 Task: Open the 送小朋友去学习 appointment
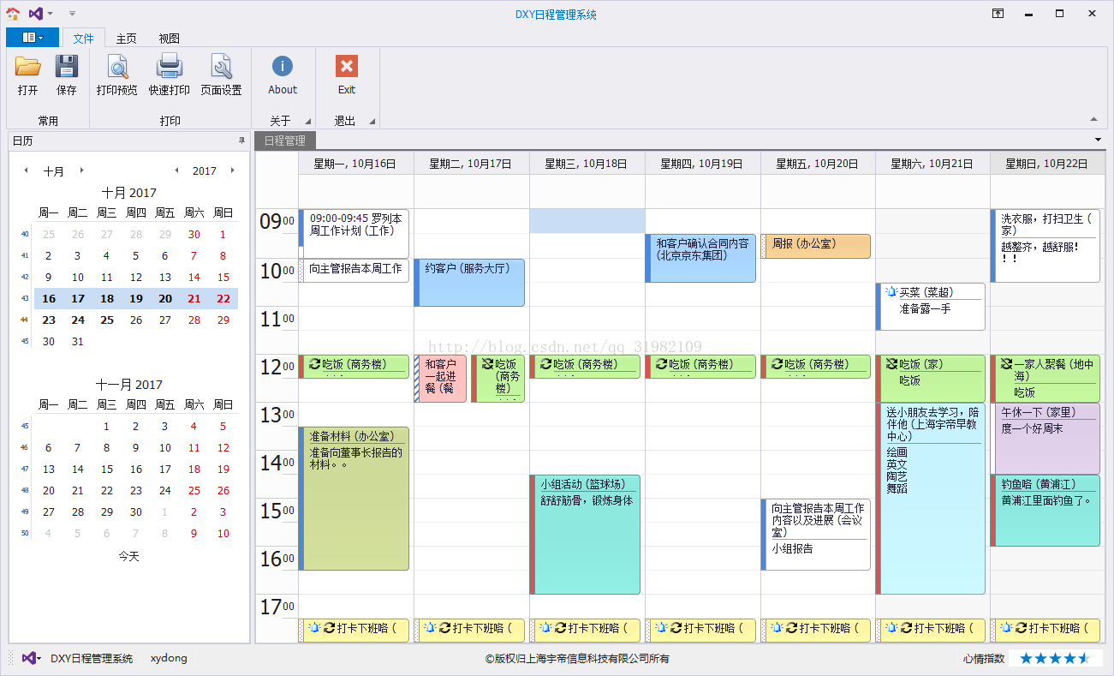point(931,499)
